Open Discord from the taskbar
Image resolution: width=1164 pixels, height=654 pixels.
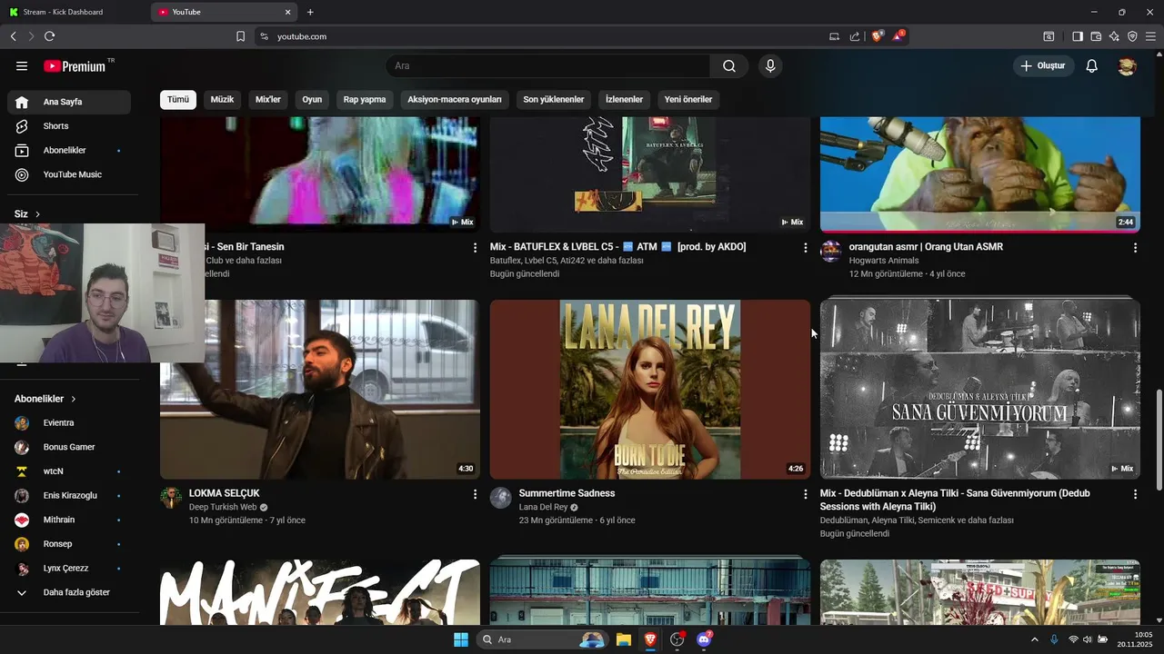point(704,639)
